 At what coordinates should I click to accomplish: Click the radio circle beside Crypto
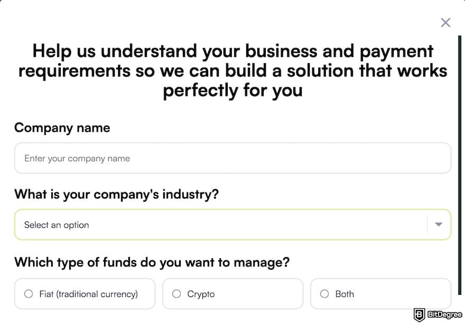[176, 294]
